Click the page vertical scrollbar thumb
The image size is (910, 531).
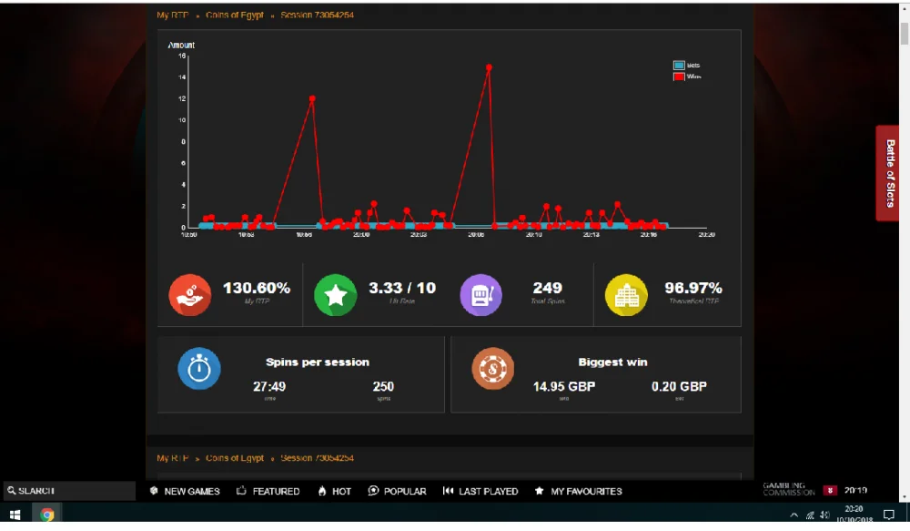pos(905,33)
